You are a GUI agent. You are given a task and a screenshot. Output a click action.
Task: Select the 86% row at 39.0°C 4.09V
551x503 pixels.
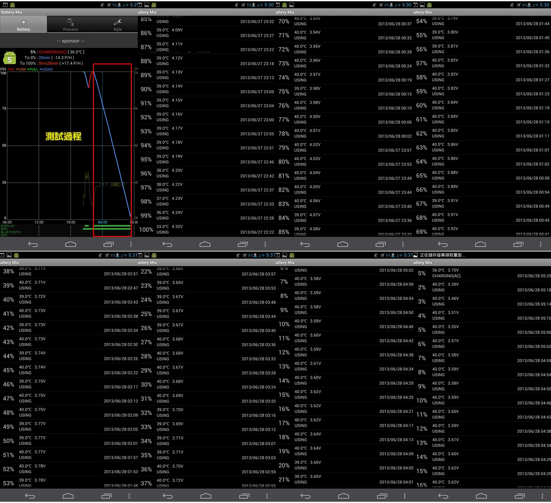click(x=207, y=33)
